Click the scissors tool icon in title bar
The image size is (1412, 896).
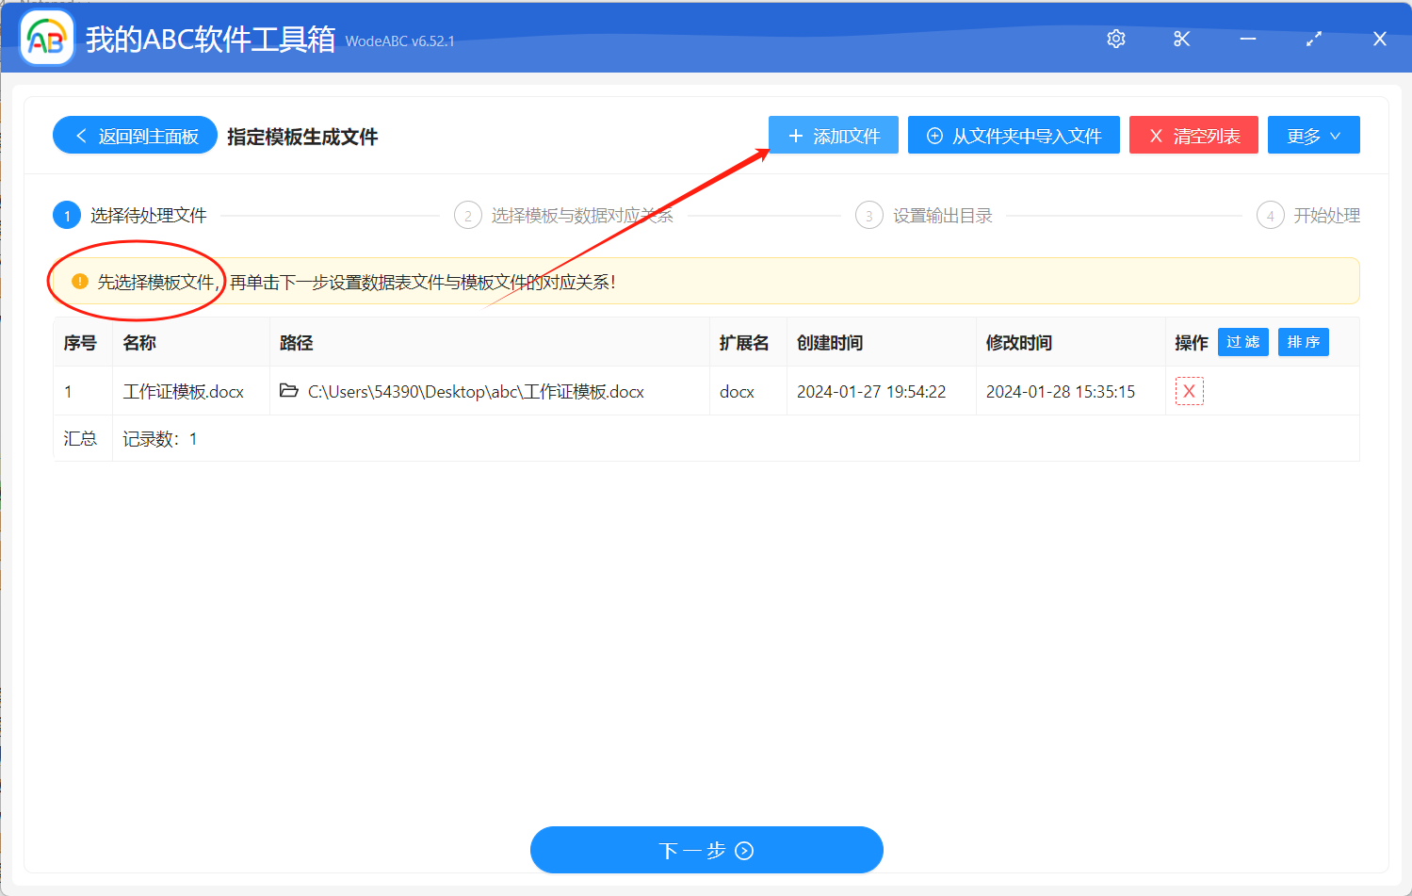1181,39
